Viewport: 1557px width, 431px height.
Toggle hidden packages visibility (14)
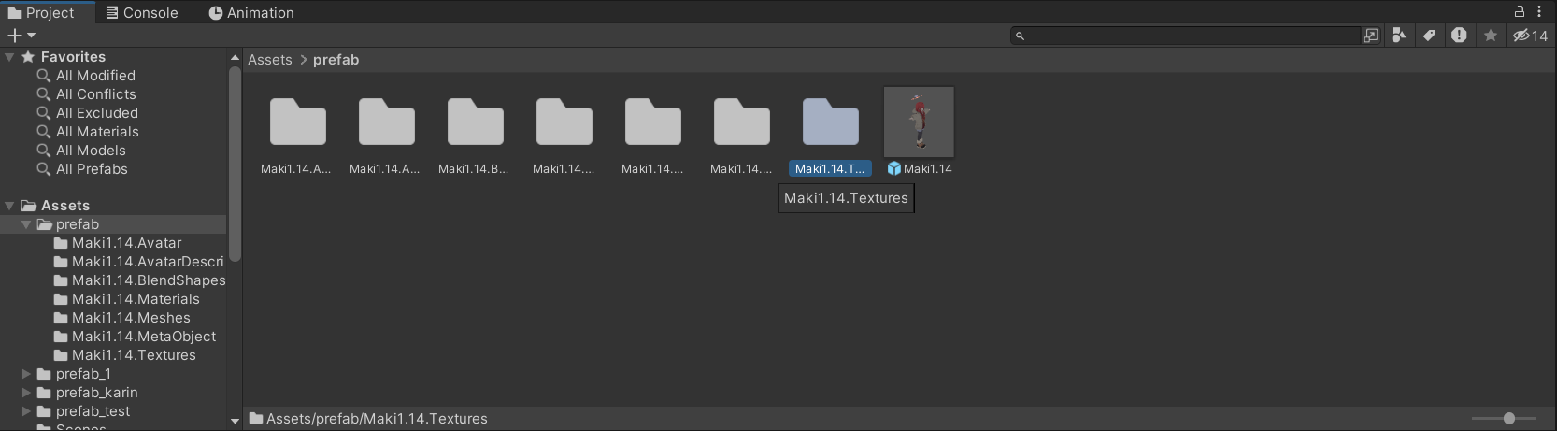click(1530, 36)
